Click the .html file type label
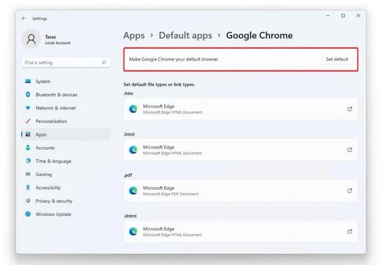The image size is (382, 265). [x=129, y=134]
